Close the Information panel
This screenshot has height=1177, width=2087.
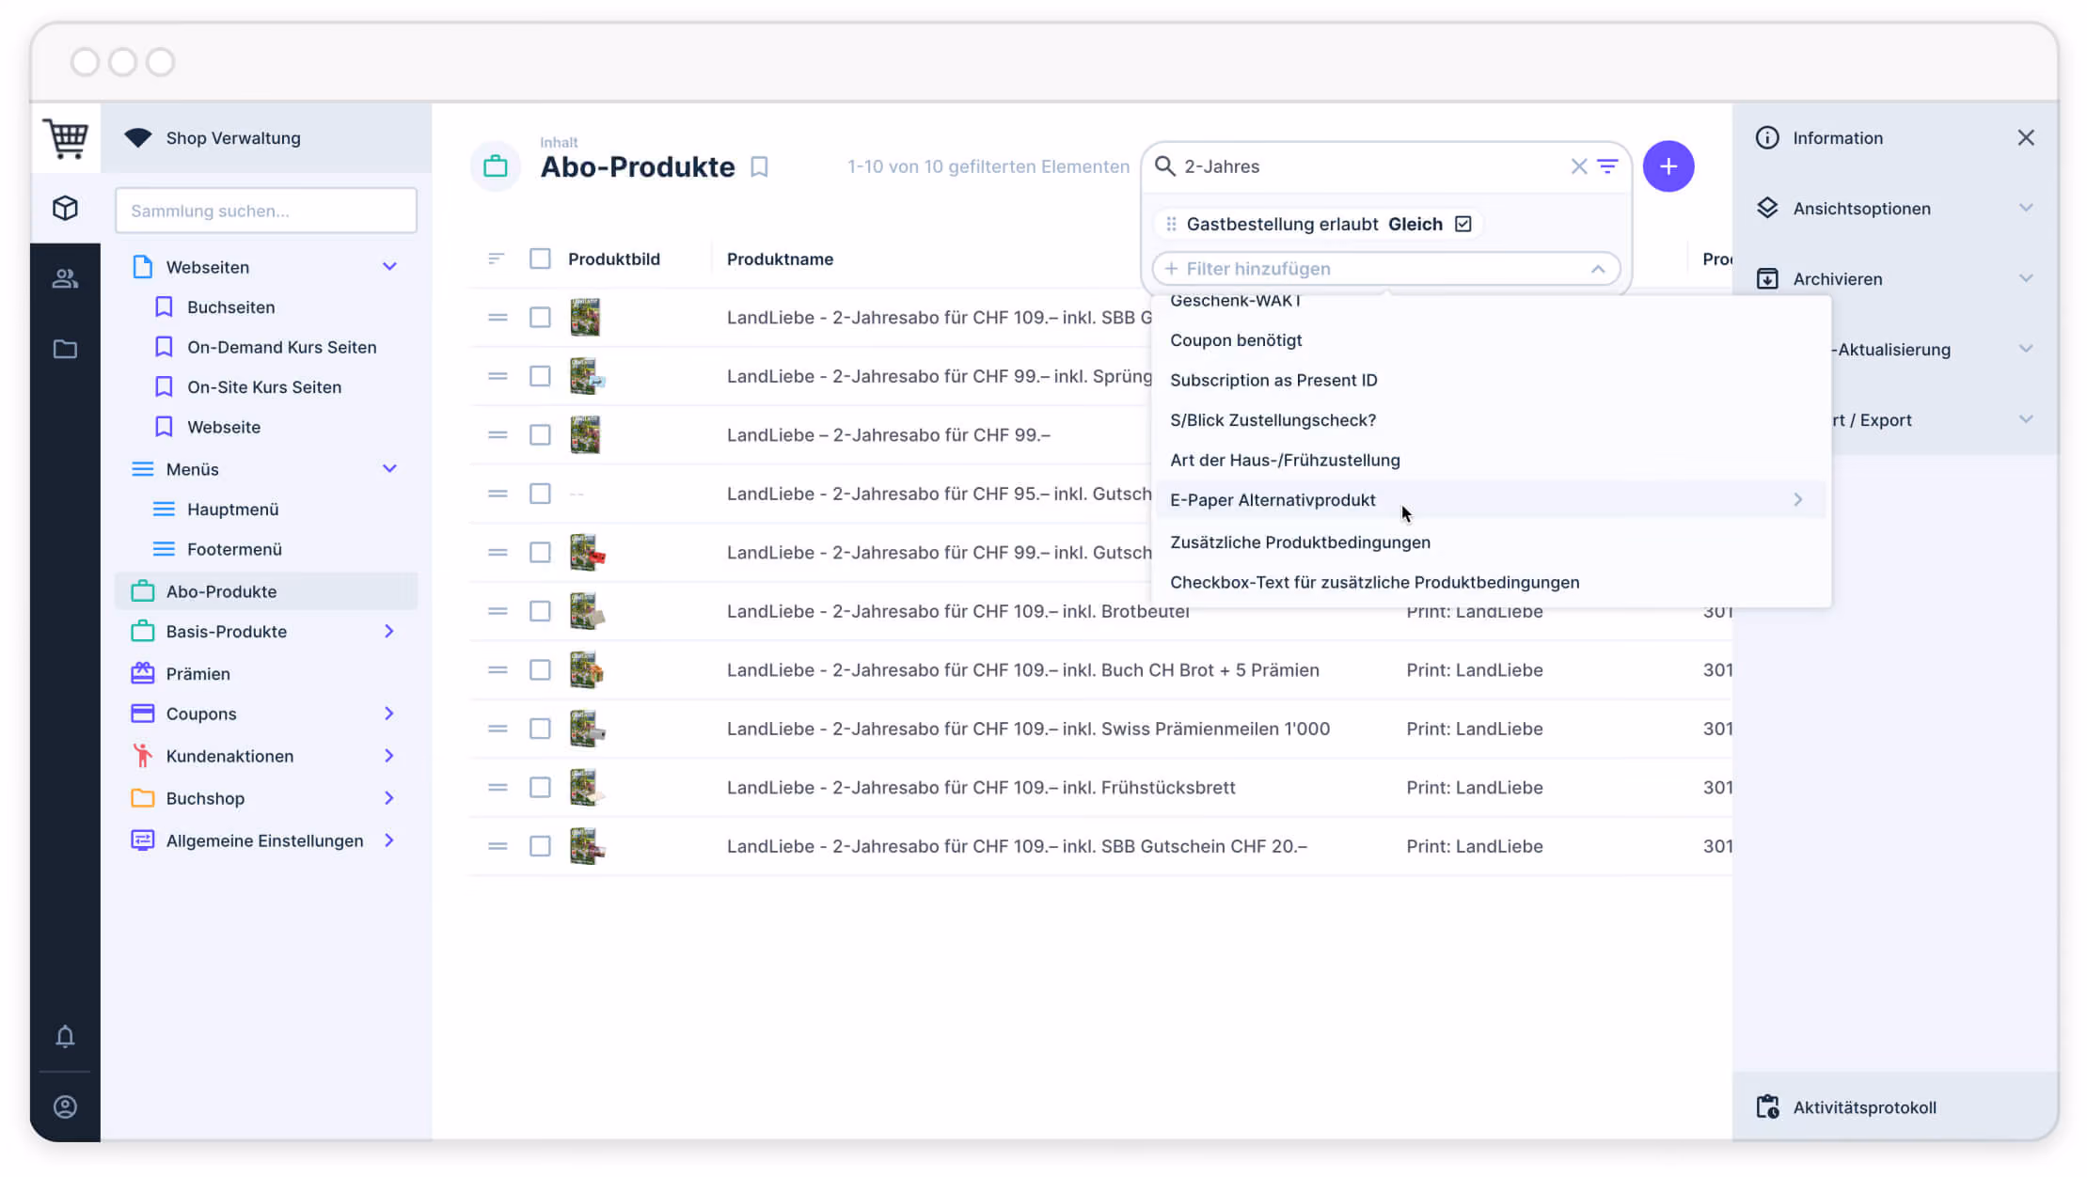(x=2025, y=138)
